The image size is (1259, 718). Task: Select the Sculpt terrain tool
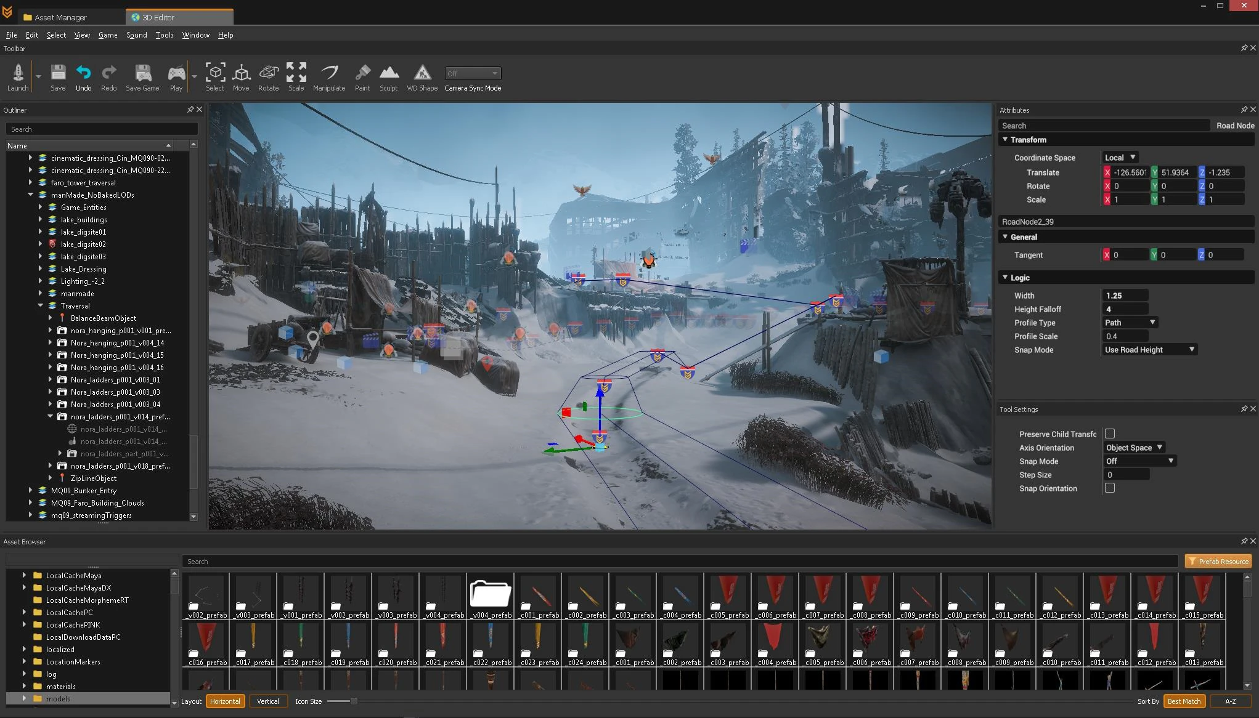(388, 73)
